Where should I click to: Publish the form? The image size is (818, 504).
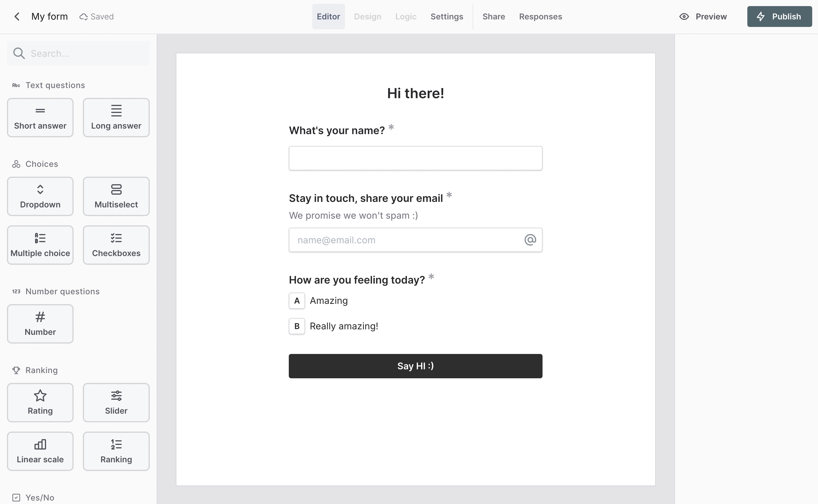[779, 16]
